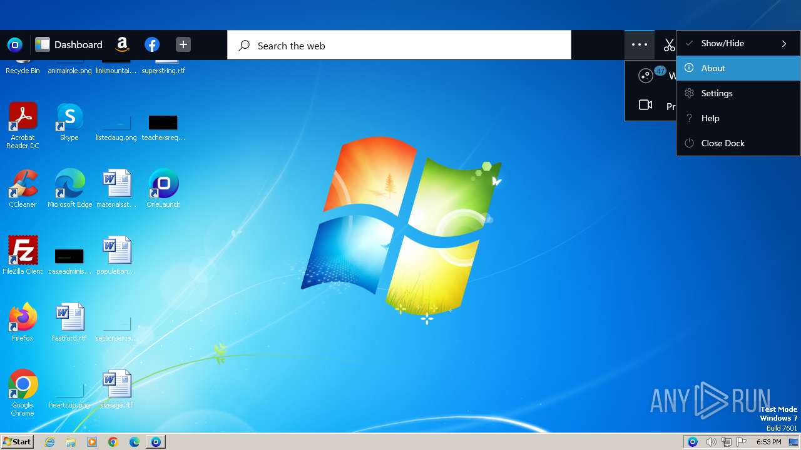The height and width of the screenshot is (450, 801).
Task: Open Windows Explorer folder in taskbar
Action: [x=71, y=442]
